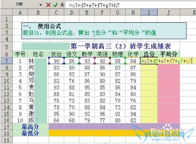Click the 题目01 instruction line
Viewport: 196px width, 144px height.
(x=89, y=33)
